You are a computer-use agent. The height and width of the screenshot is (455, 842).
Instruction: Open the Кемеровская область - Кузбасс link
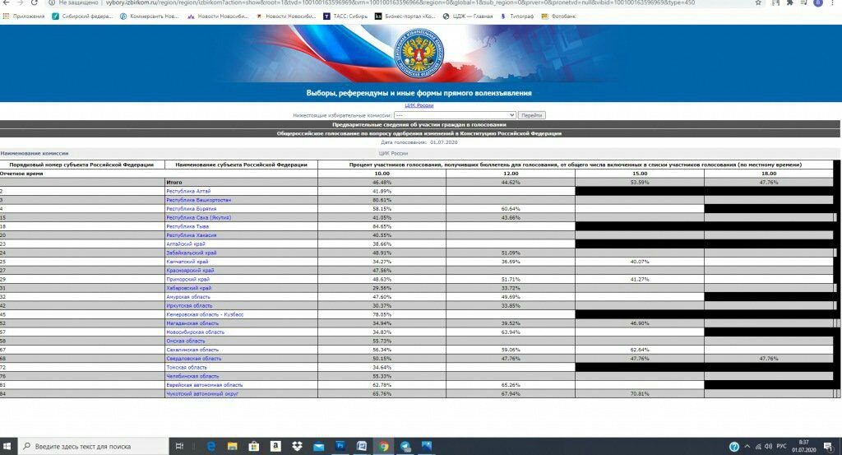[x=205, y=315]
